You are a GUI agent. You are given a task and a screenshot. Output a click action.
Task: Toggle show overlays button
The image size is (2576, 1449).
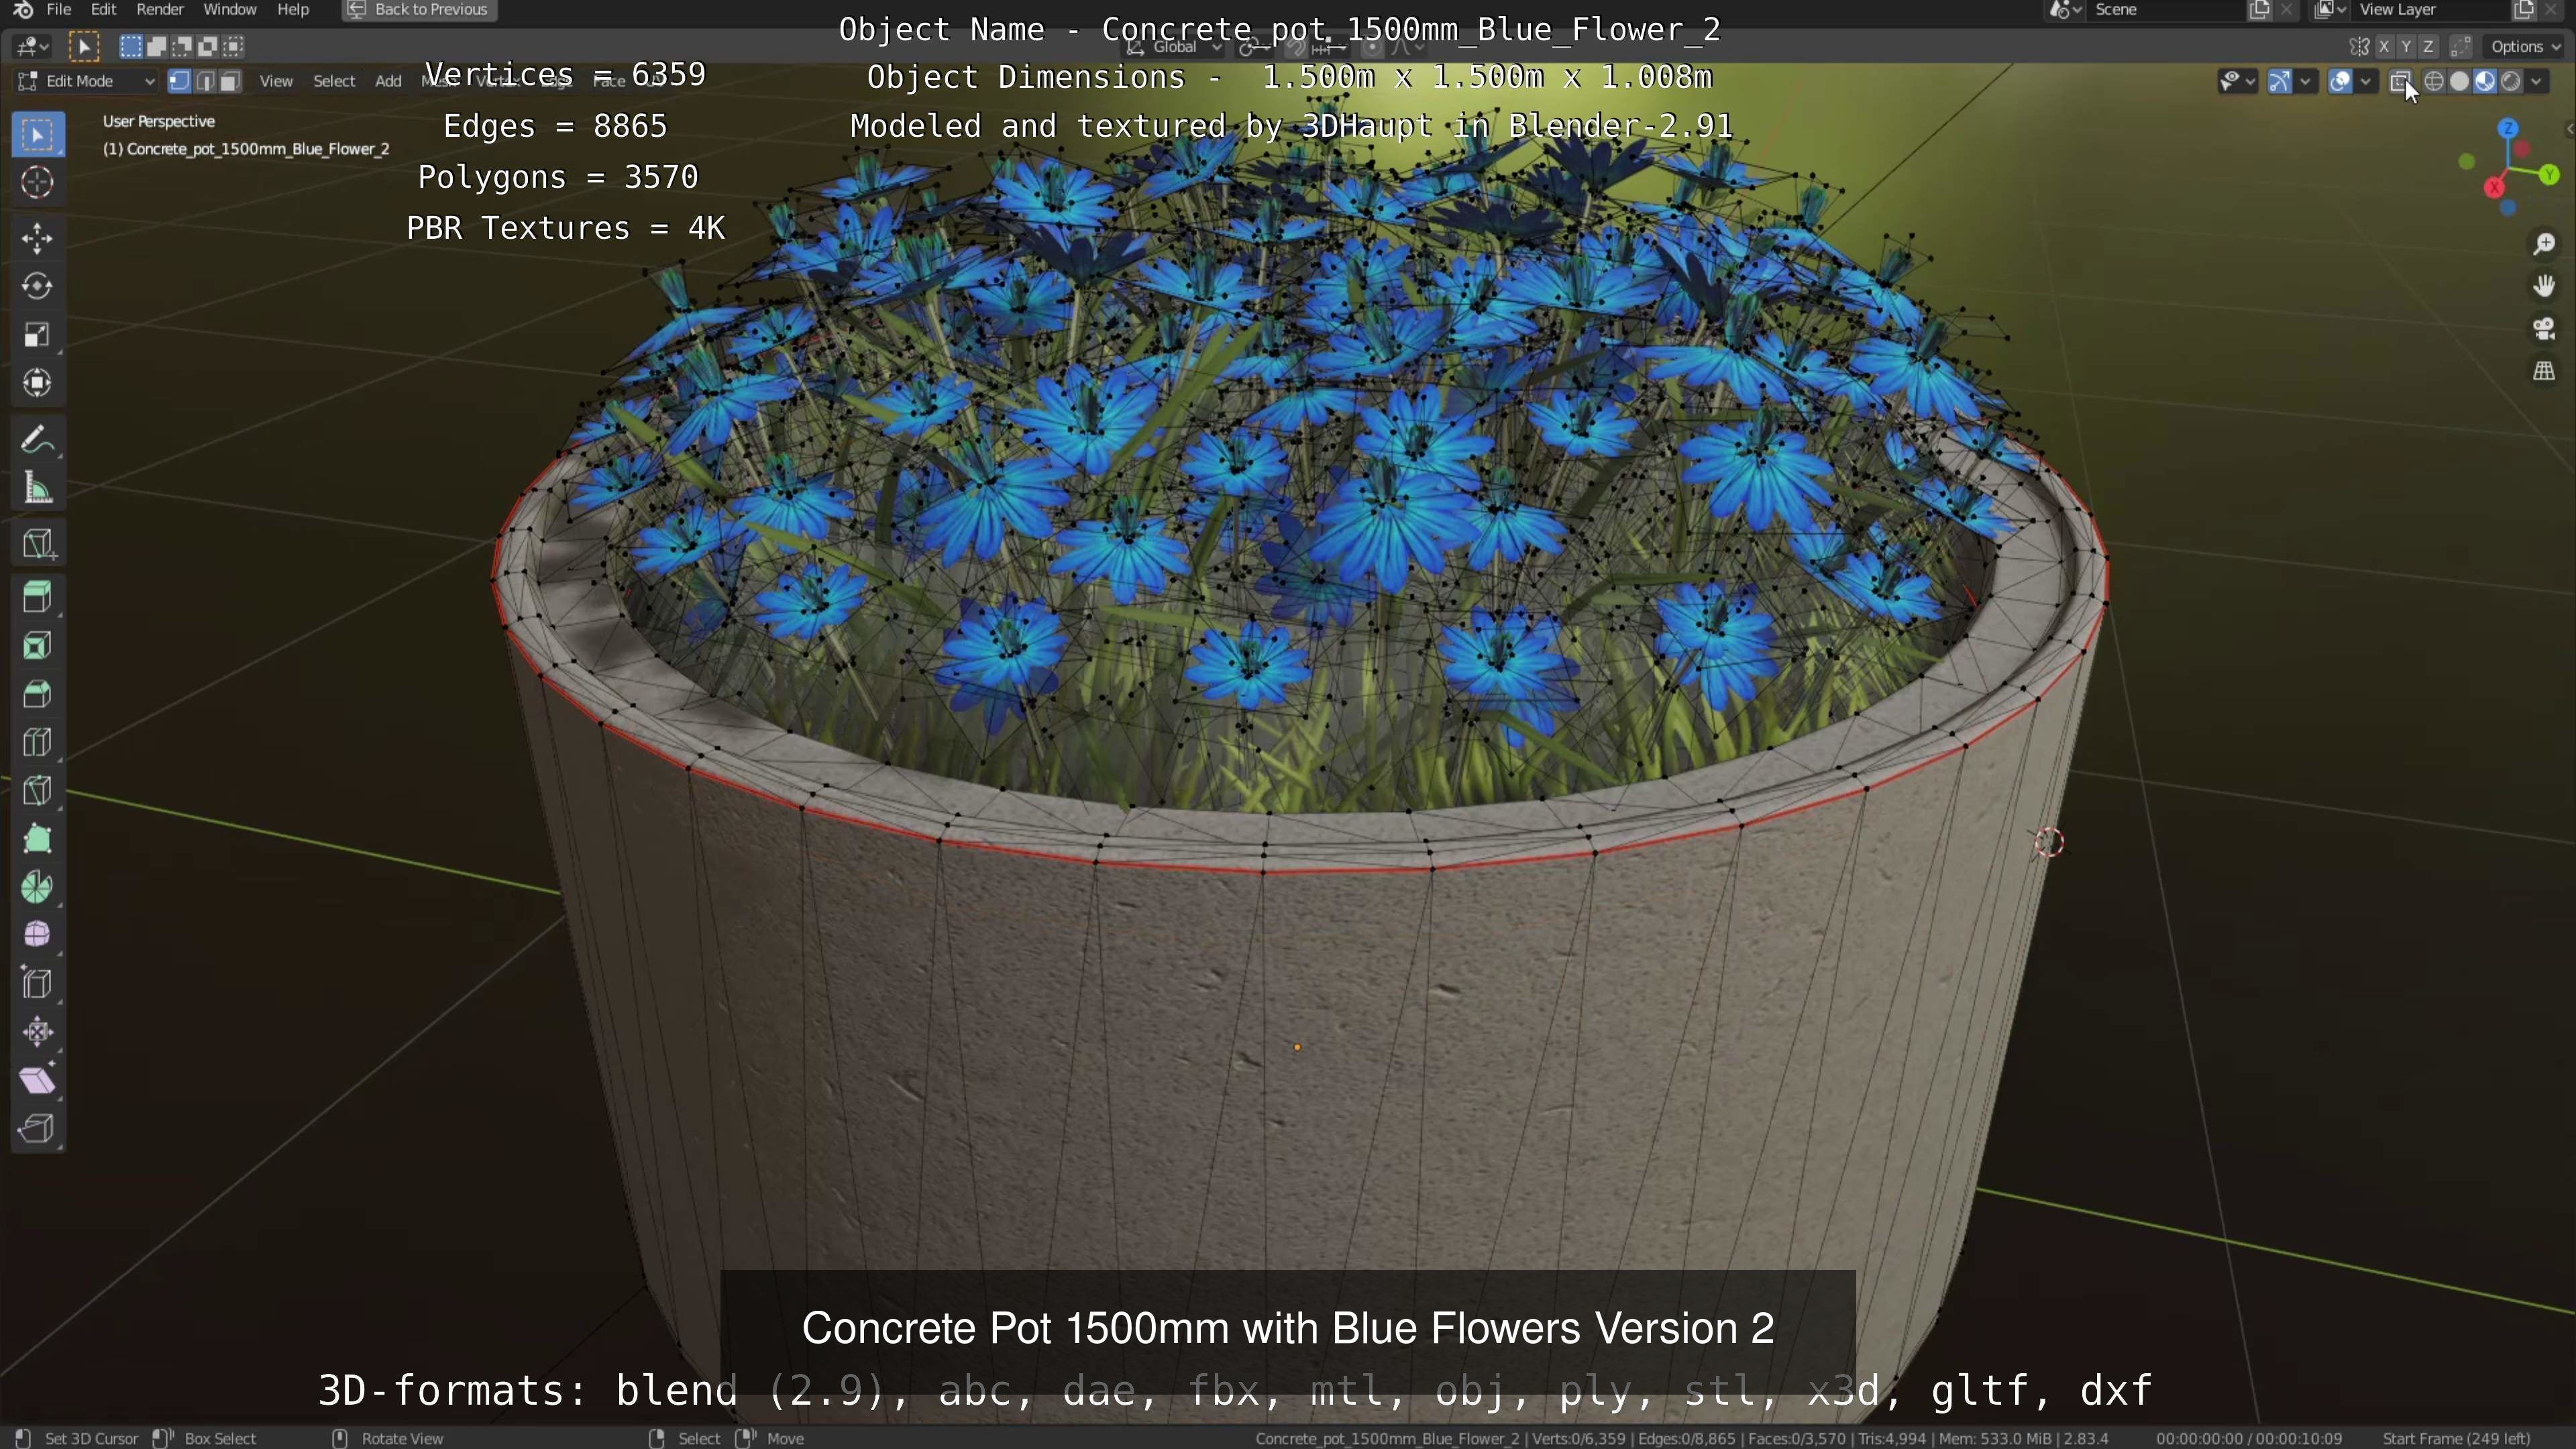(x=2340, y=81)
